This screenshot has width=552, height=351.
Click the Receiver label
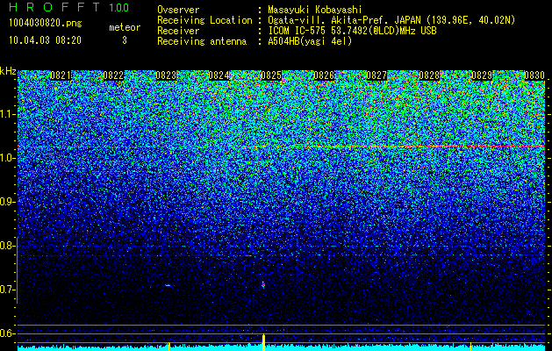[178, 31]
